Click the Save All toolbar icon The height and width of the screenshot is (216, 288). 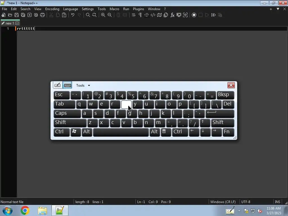tap(23, 15)
